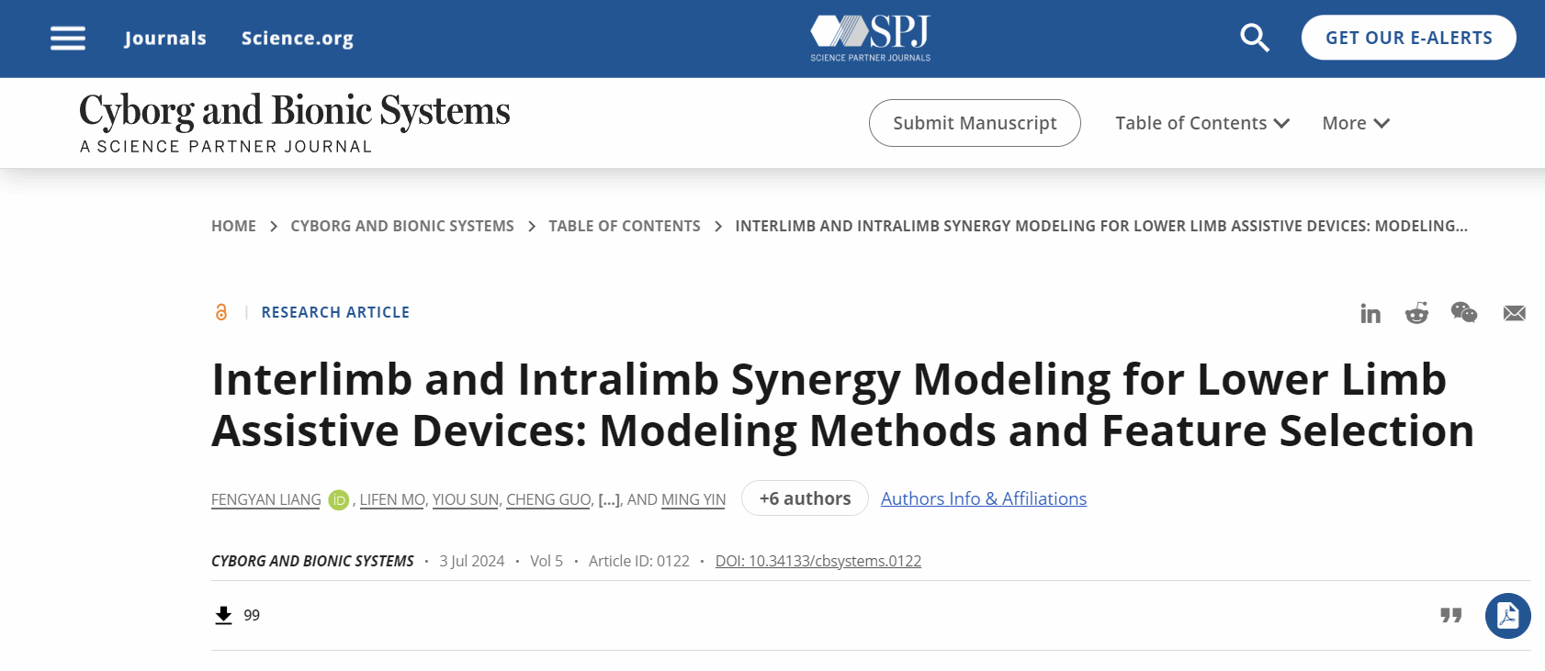Open the PDF download icon
The width and height of the screenshot is (1545, 671).
(1507, 616)
